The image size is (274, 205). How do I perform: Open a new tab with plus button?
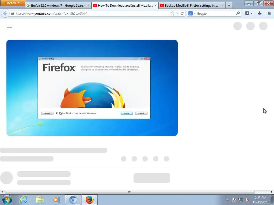pyautogui.click(x=229, y=5)
